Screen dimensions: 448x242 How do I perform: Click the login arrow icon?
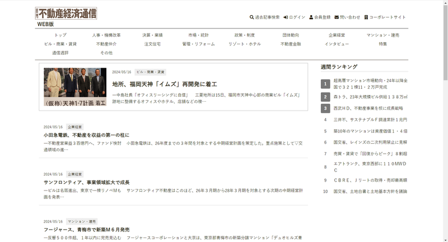(x=286, y=17)
